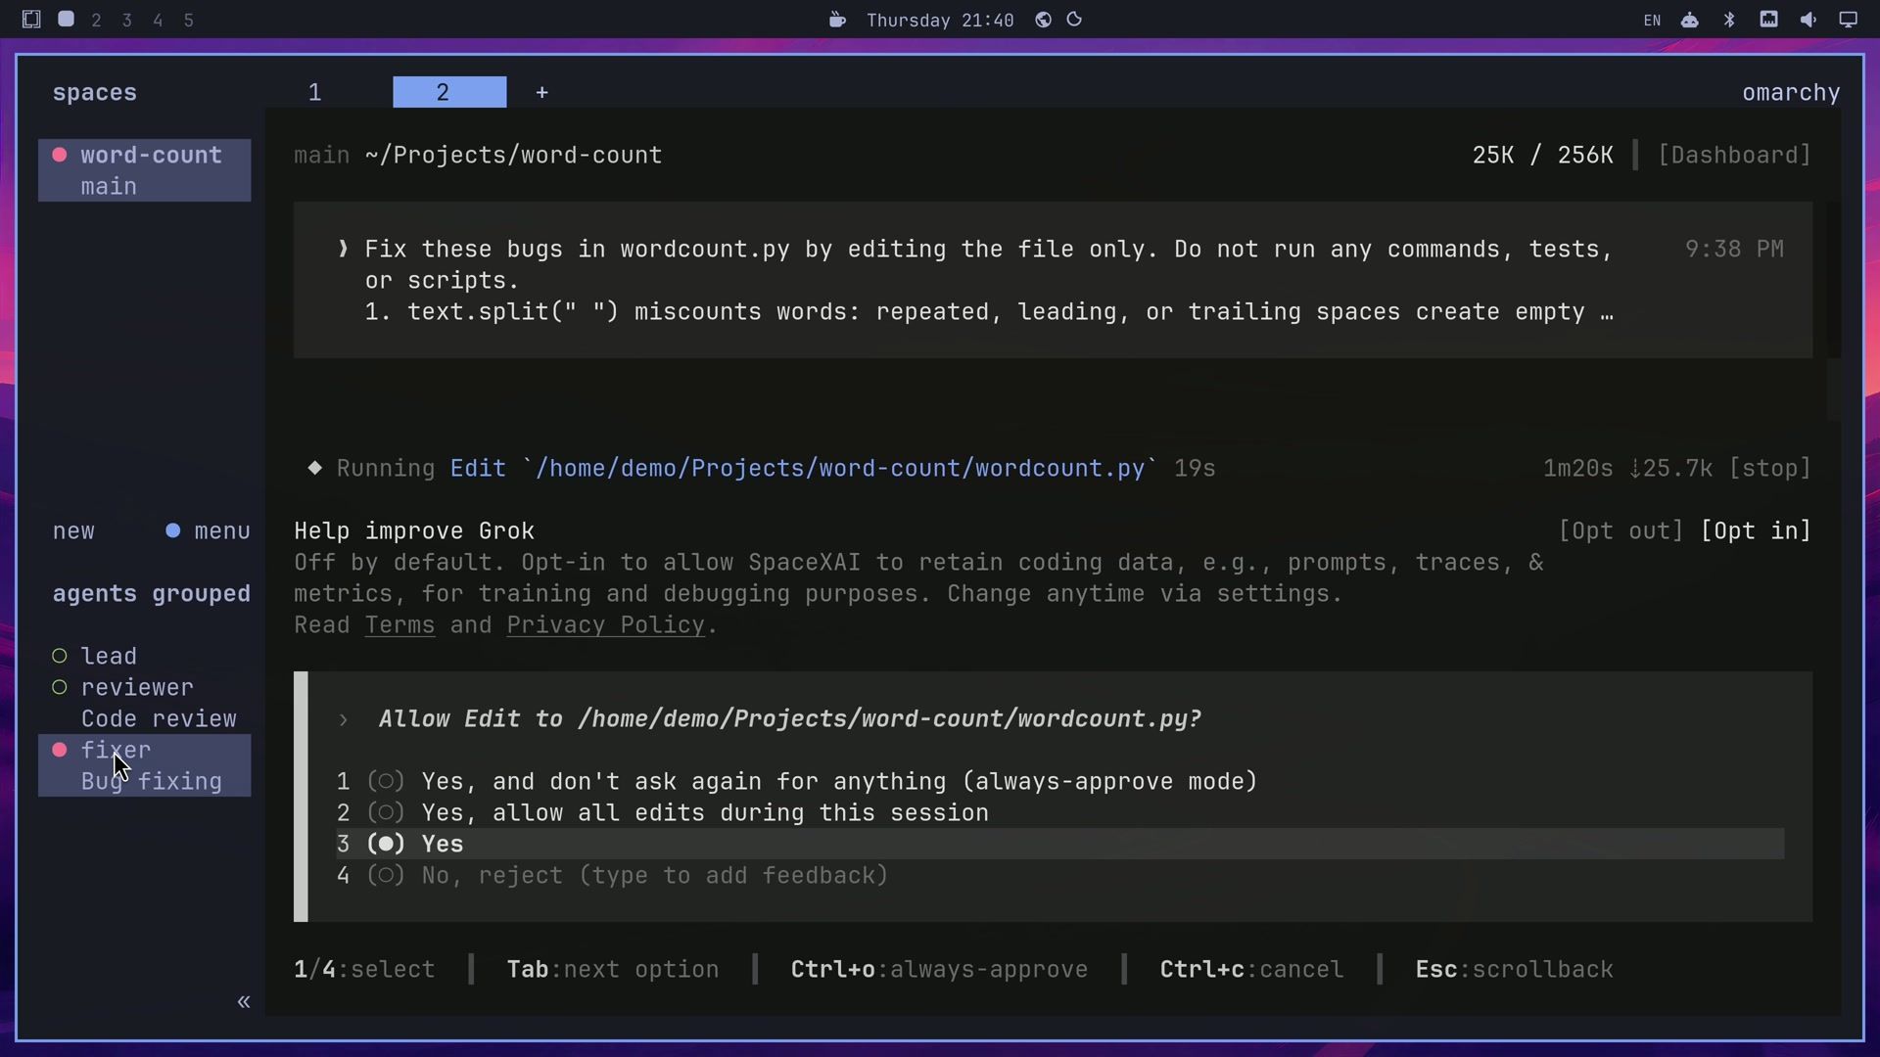Click the green circle next to lead
The image size is (1880, 1057).
click(x=60, y=656)
